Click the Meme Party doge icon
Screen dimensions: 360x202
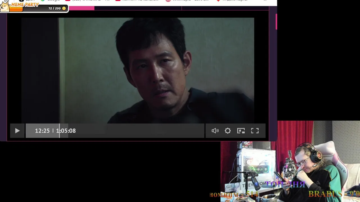(x=5, y=7)
